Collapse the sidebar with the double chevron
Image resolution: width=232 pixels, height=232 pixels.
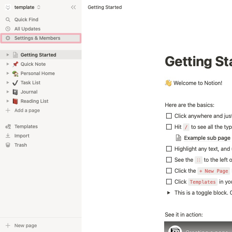[73, 7]
